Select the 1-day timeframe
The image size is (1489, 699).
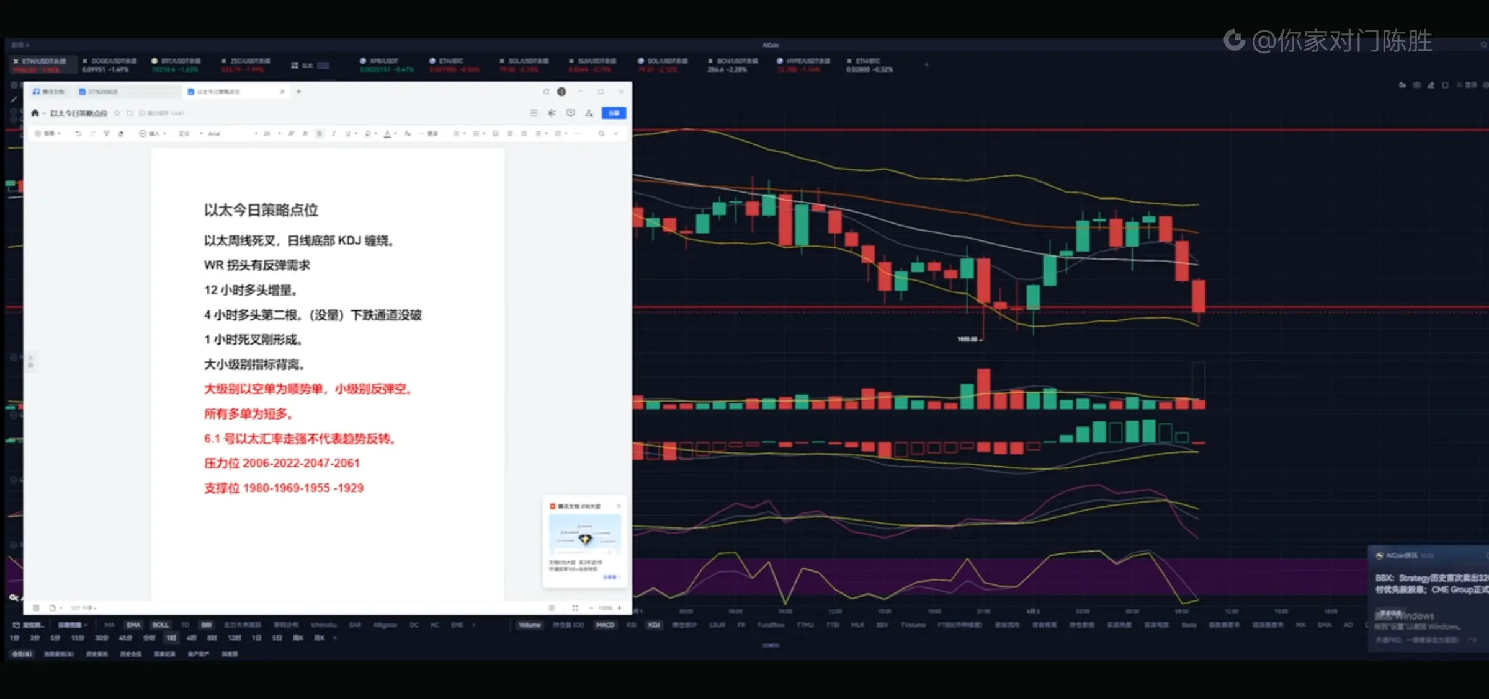(x=256, y=638)
